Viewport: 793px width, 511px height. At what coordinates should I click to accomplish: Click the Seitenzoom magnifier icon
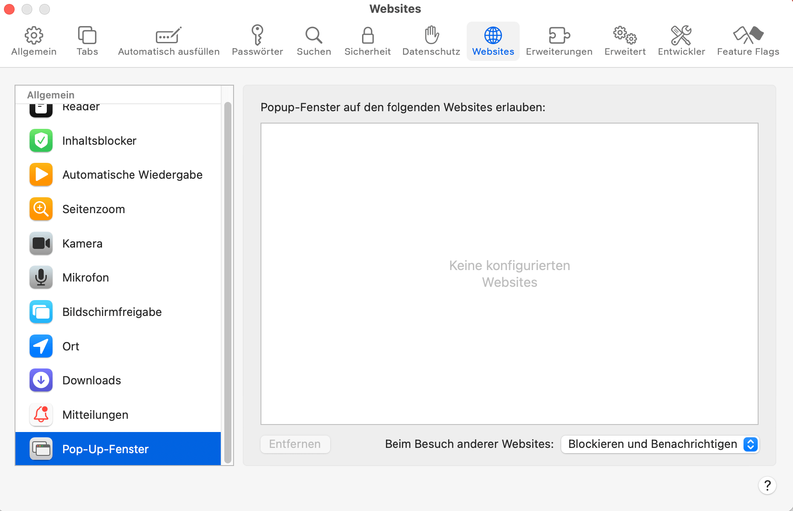41,209
